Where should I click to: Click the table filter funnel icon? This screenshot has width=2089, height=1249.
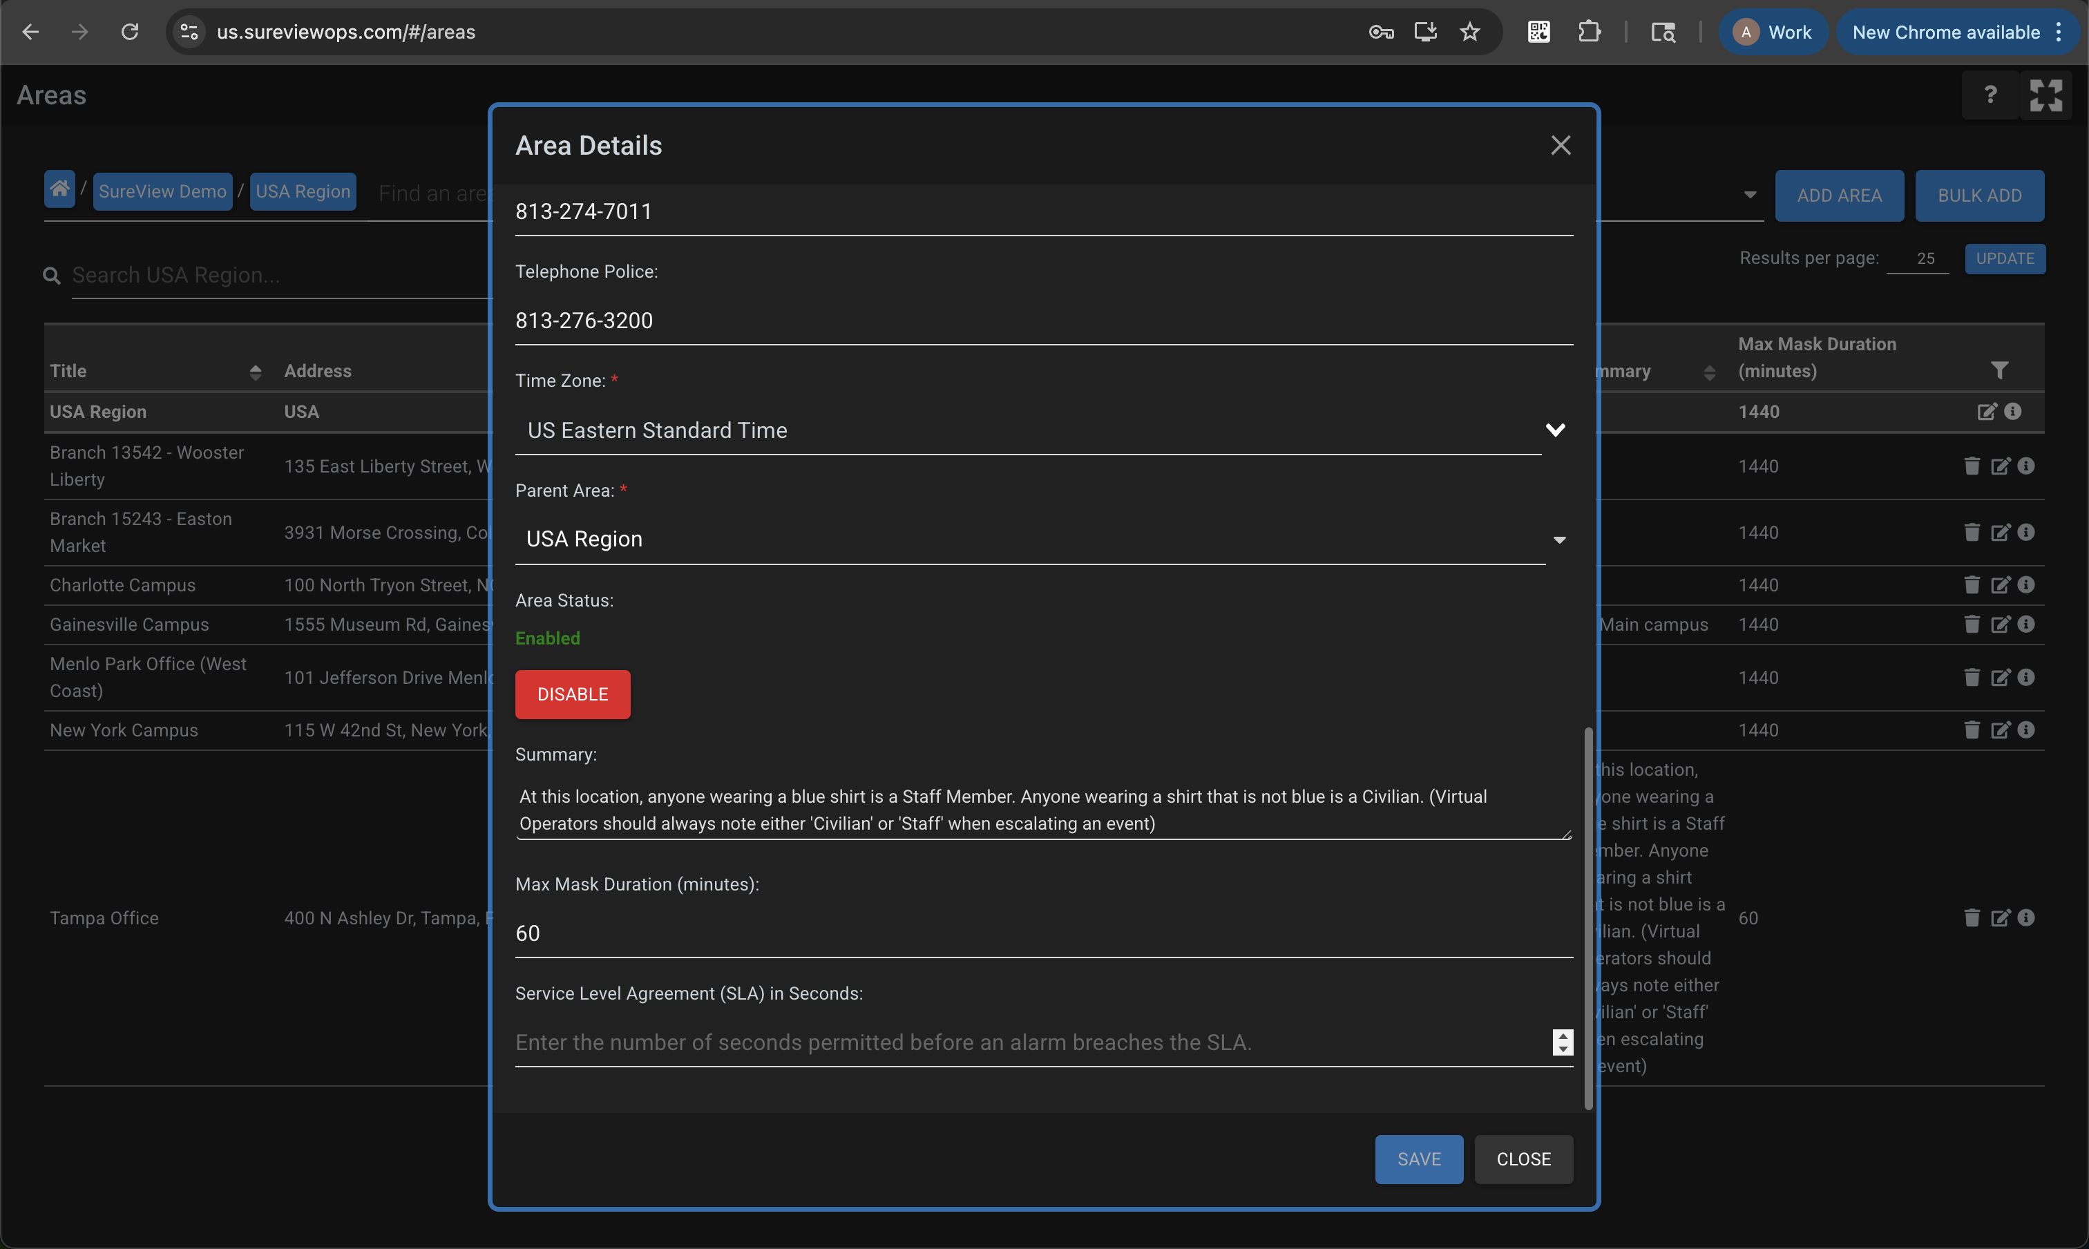tap(1999, 370)
